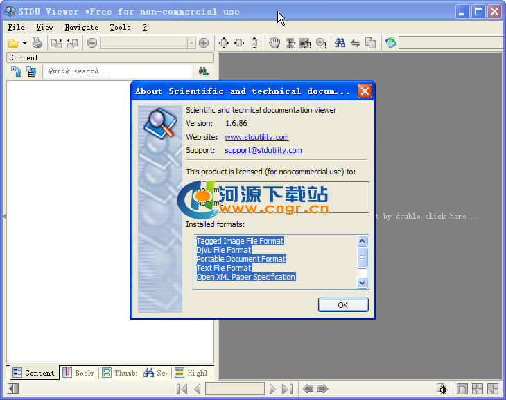Open the View menu
Viewport: 506px width, 400px height.
click(x=44, y=28)
